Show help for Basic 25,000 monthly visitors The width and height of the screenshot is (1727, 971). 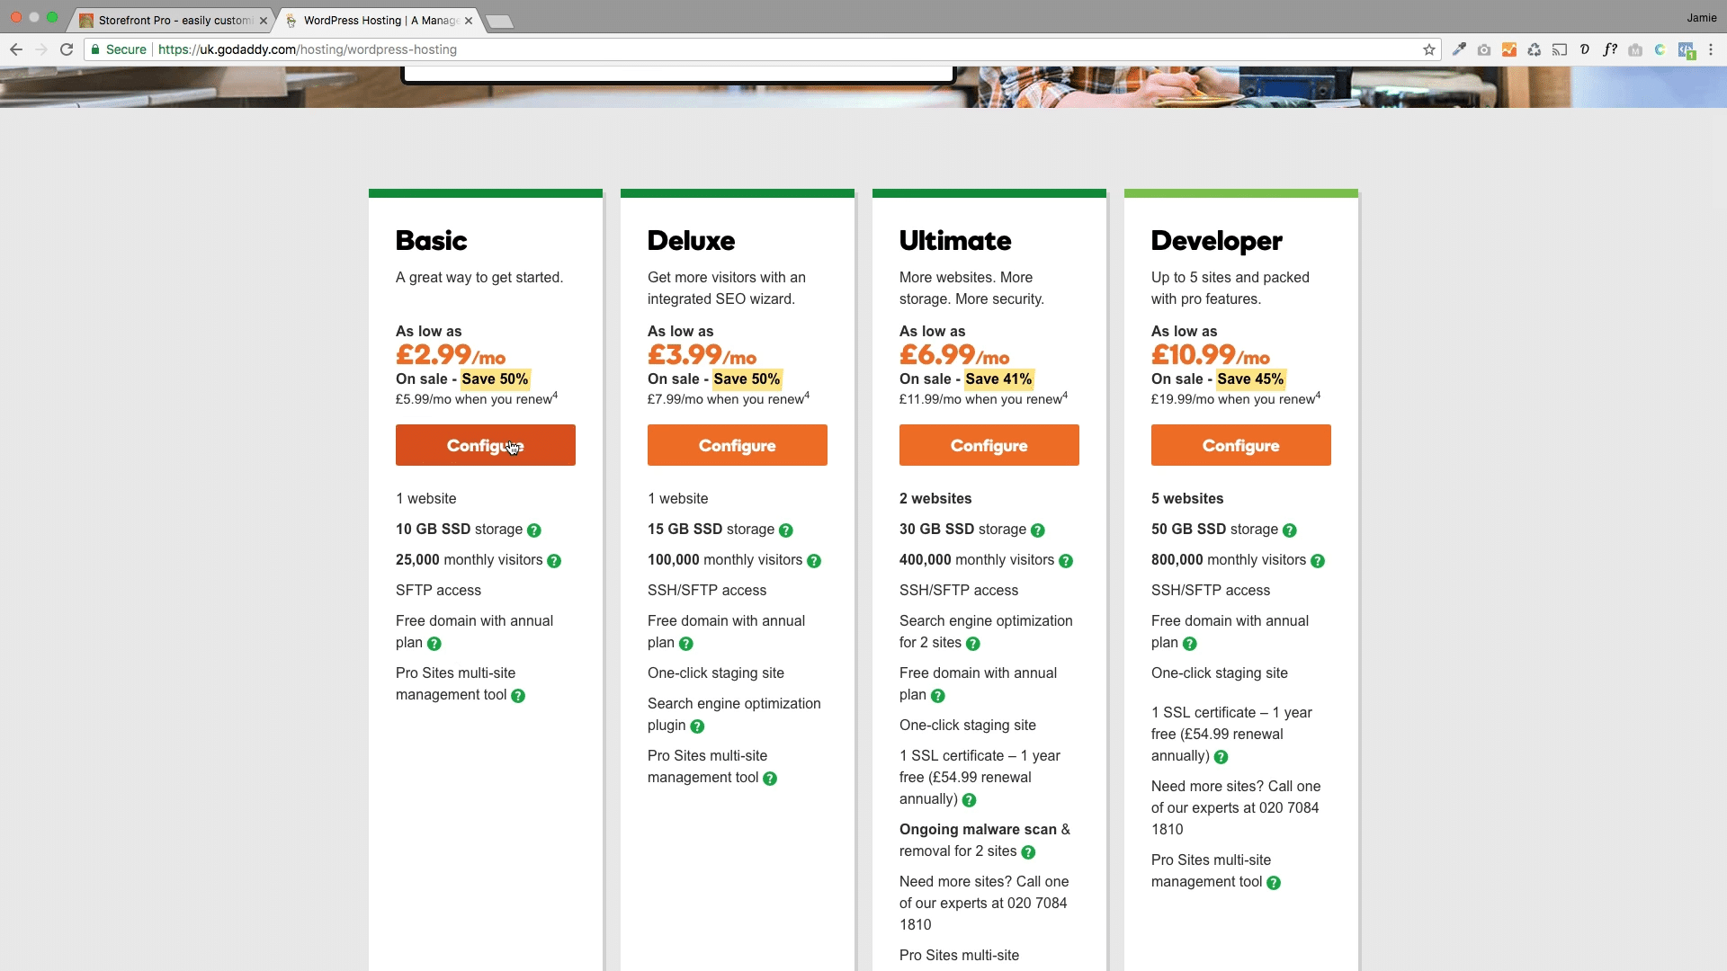[x=554, y=561]
